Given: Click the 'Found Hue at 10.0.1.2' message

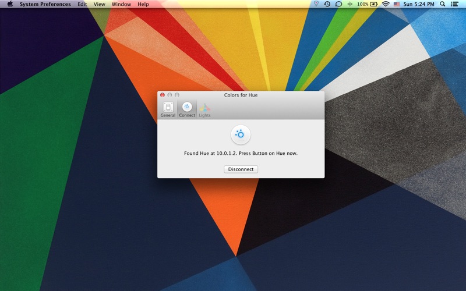Looking at the screenshot, I should (241, 153).
